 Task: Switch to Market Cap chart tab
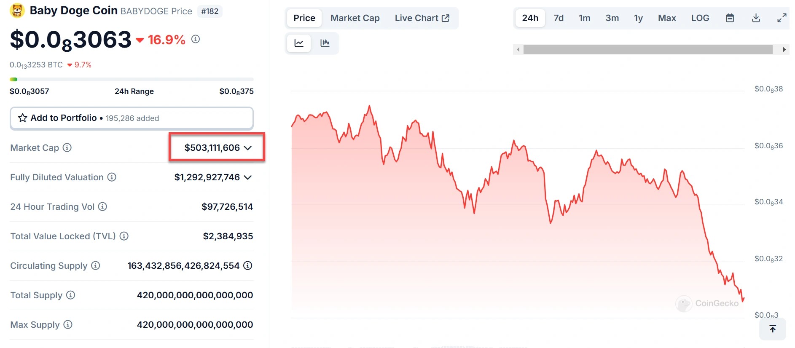click(x=355, y=18)
